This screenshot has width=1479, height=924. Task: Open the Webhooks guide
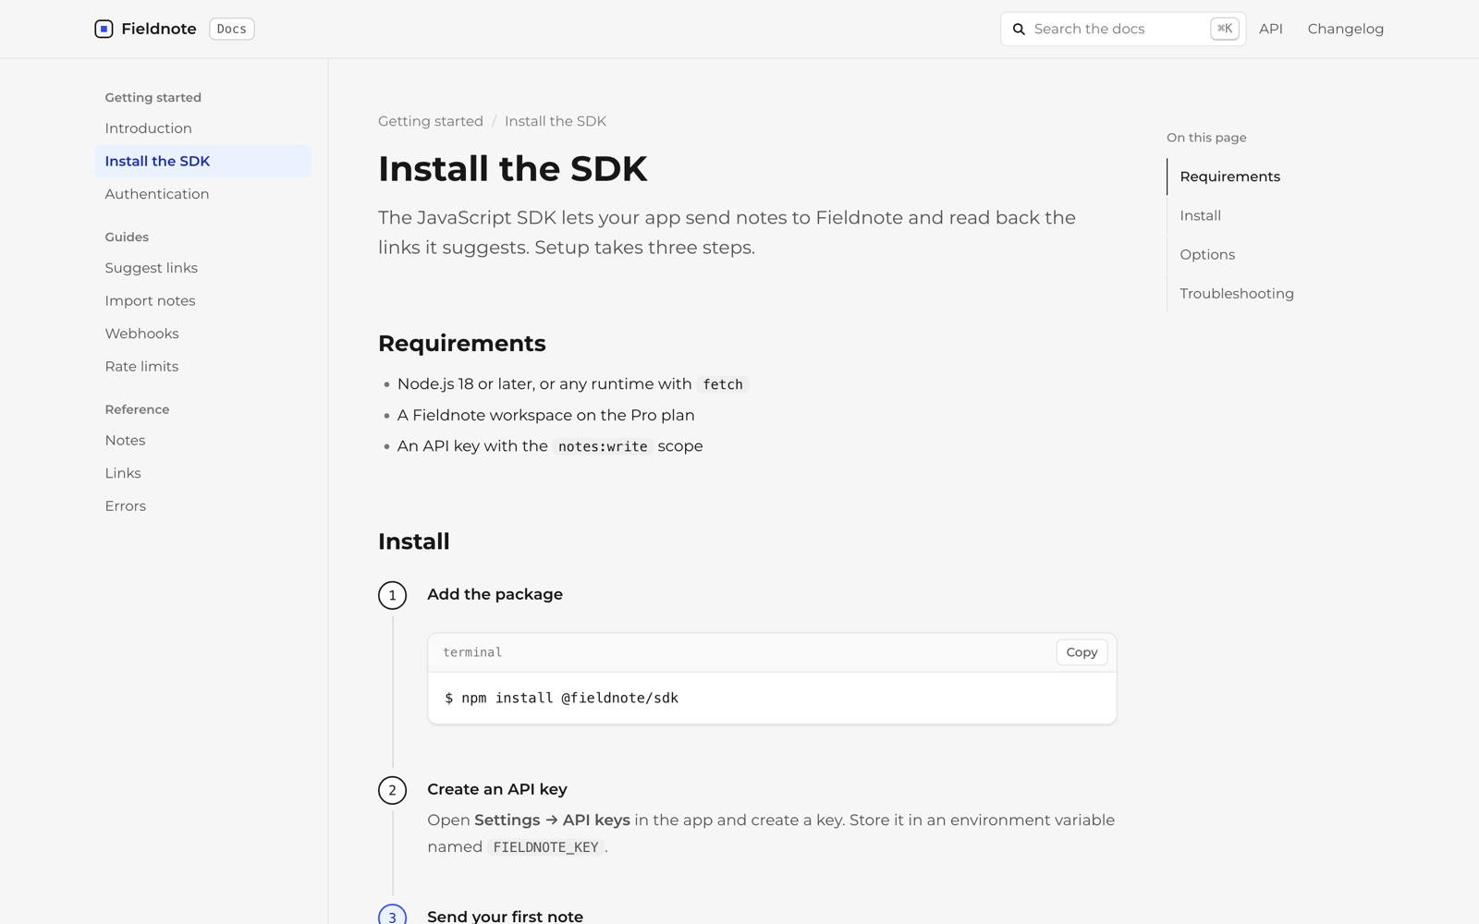202,334
